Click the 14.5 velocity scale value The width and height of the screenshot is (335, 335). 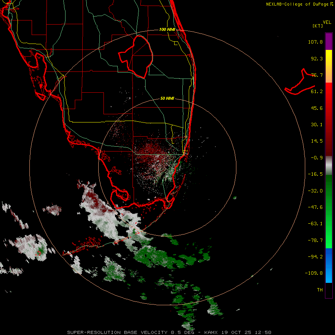(317, 141)
